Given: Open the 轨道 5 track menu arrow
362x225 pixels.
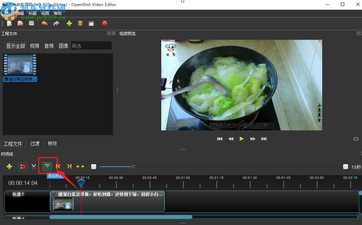Looking at the screenshot, I should (x=8, y=194).
